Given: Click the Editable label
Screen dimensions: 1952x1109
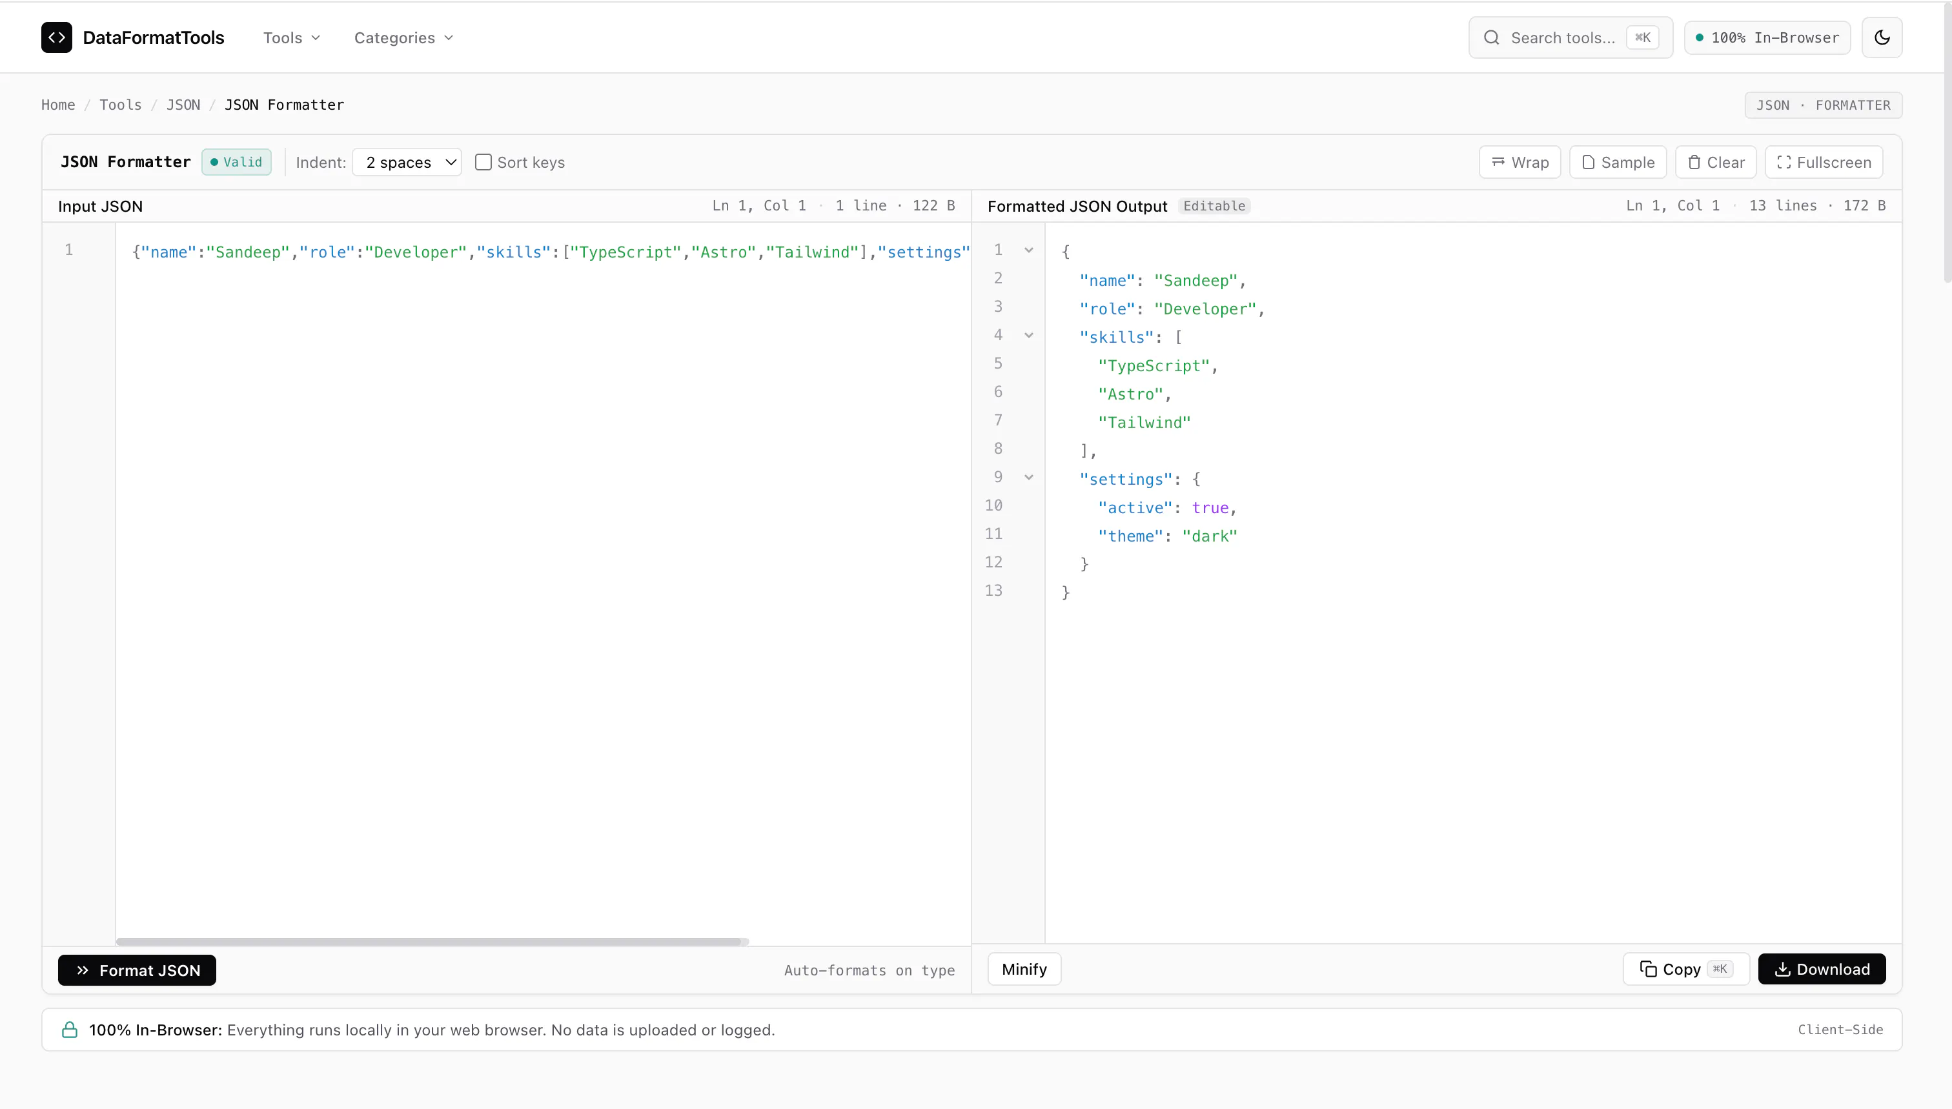Looking at the screenshot, I should pos(1214,206).
